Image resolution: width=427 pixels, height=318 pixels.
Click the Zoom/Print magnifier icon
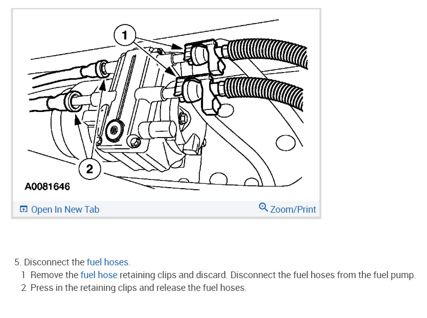(263, 207)
